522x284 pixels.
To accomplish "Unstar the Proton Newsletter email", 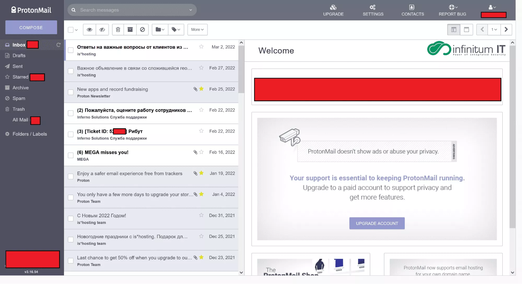I will 201,89.
